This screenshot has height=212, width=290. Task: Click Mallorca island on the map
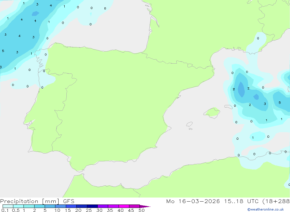[212, 113]
